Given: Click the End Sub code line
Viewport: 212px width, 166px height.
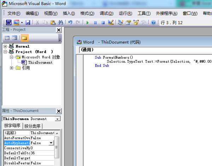Looking at the screenshot, I should click(x=102, y=65).
